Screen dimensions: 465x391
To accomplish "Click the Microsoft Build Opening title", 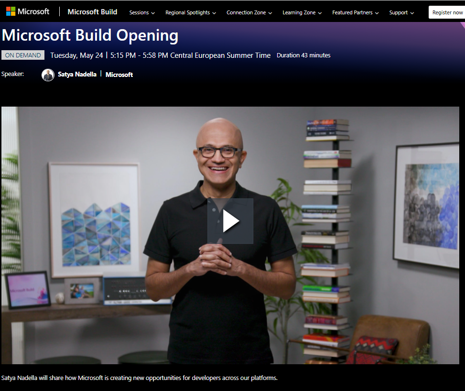I will pyautogui.click(x=90, y=35).
